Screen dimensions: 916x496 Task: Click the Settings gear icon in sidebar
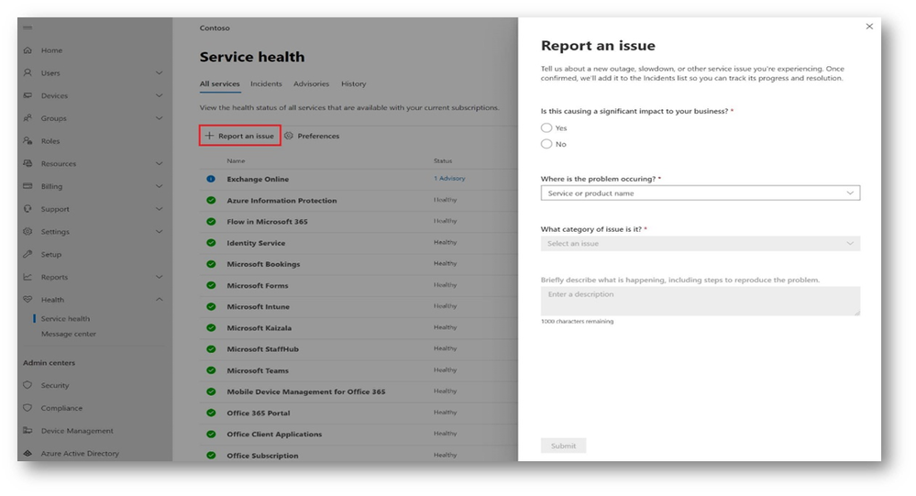[x=28, y=231]
